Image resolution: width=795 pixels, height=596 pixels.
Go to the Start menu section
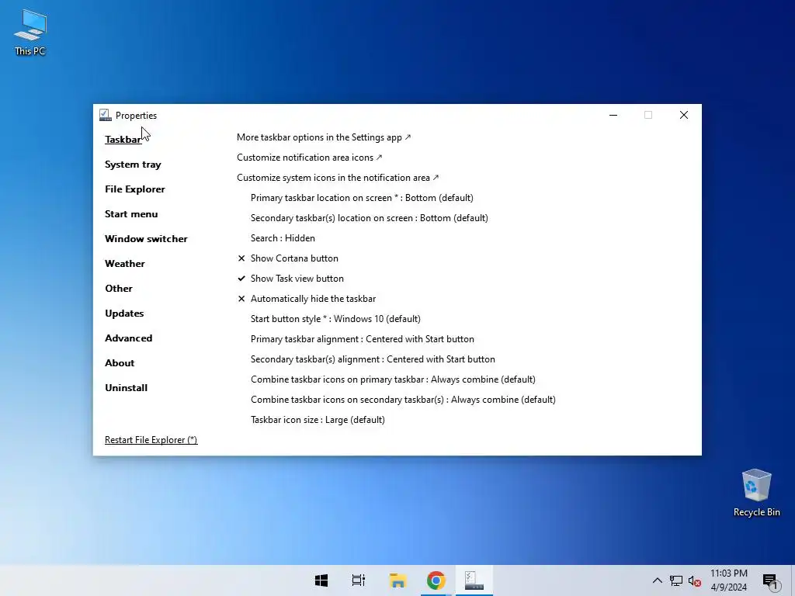pyautogui.click(x=131, y=214)
